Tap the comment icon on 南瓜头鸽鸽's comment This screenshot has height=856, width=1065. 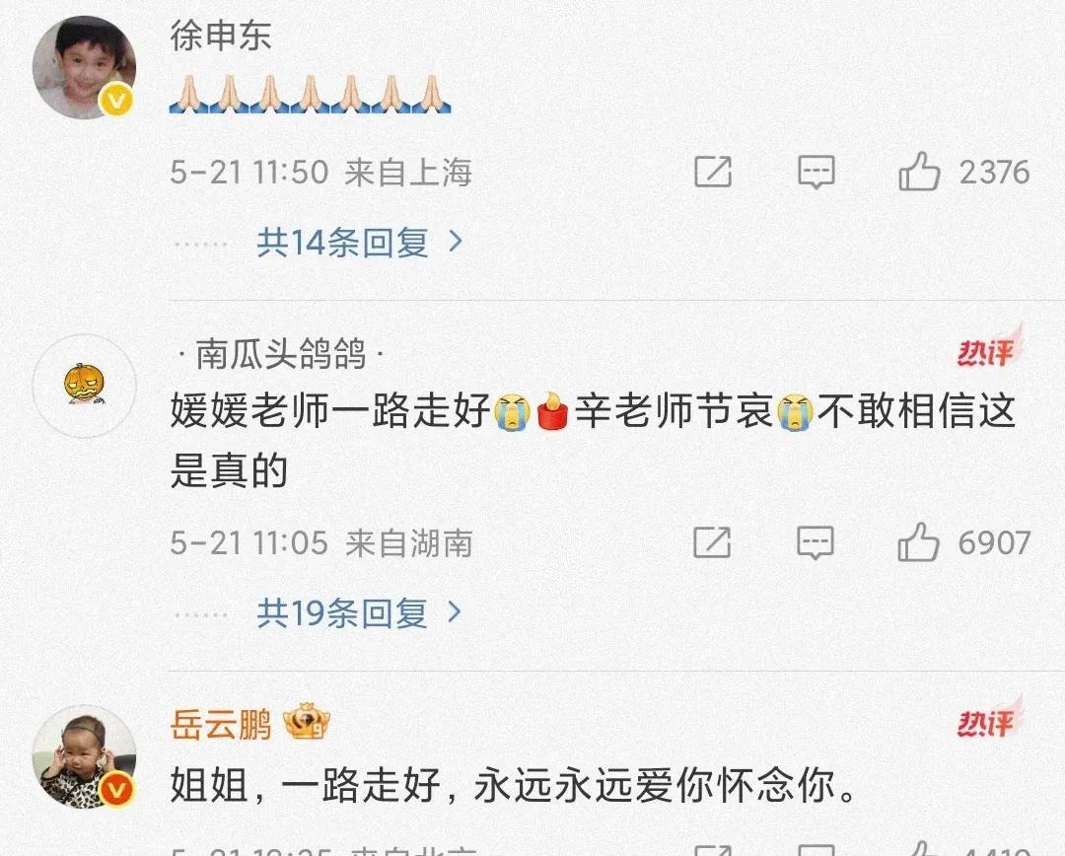coord(816,542)
